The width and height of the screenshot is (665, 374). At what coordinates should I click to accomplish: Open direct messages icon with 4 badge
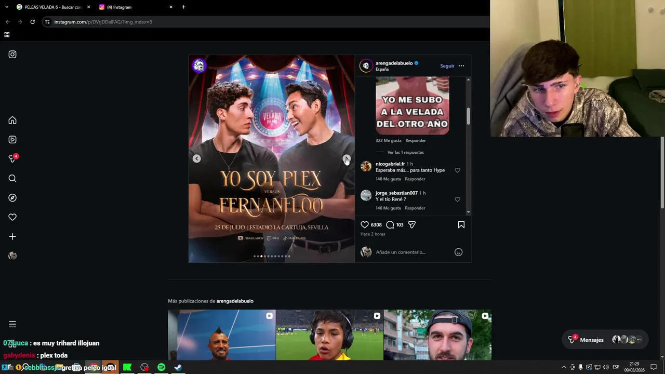click(12, 159)
